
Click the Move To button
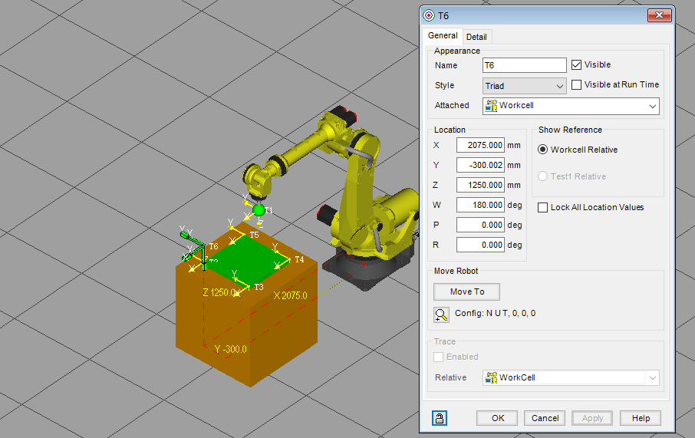pyautogui.click(x=466, y=291)
